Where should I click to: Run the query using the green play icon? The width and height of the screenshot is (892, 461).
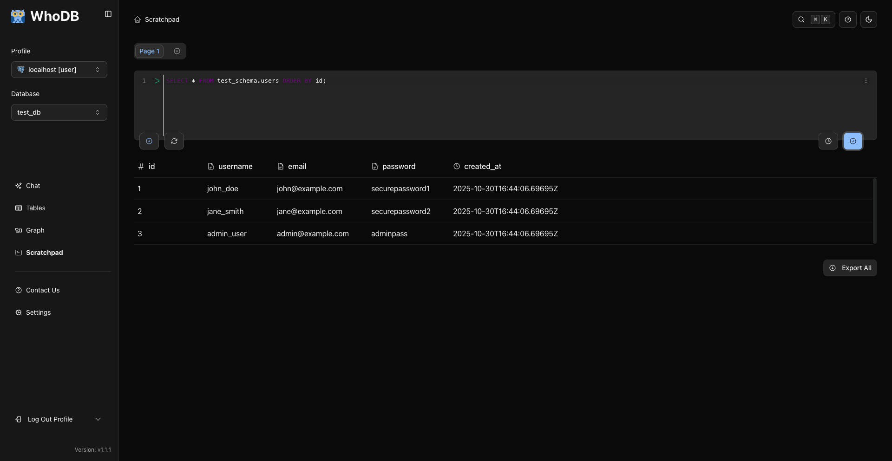click(x=157, y=80)
